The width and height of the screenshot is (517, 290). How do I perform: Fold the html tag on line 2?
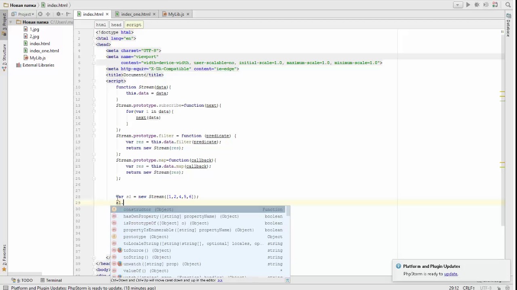click(94, 39)
